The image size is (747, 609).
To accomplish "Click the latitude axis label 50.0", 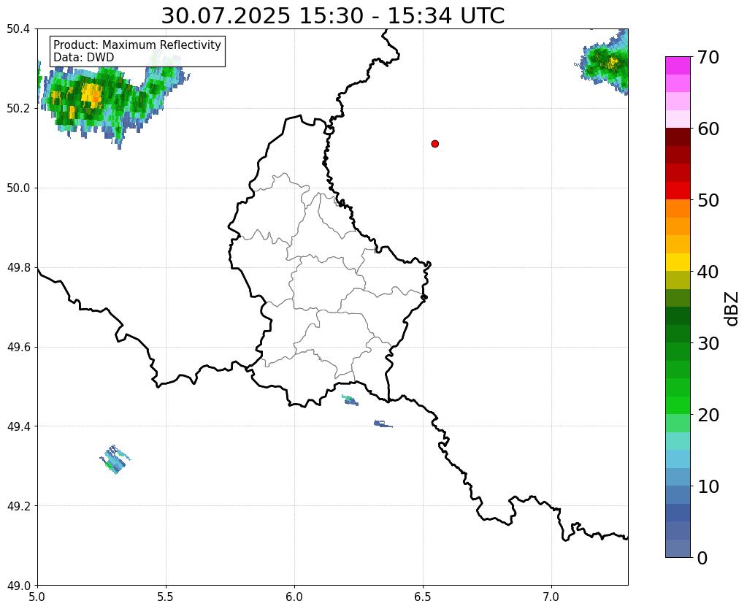I will (x=18, y=188).
